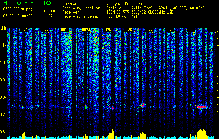Click the 0923 time marker
Screen dimensions: 219x139
[x=65, y=30]
